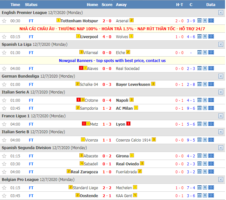226x200 pixels.
Task: Open analysis 'A' icon for Schalke 04 match
Action: pos(205,84)
